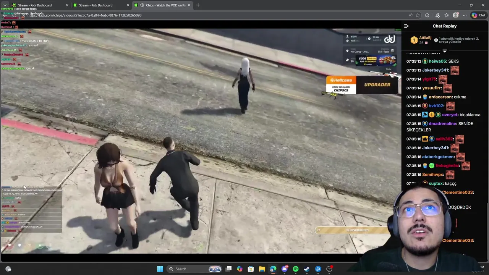Click username bvb102 in chat

coord(436,106)
